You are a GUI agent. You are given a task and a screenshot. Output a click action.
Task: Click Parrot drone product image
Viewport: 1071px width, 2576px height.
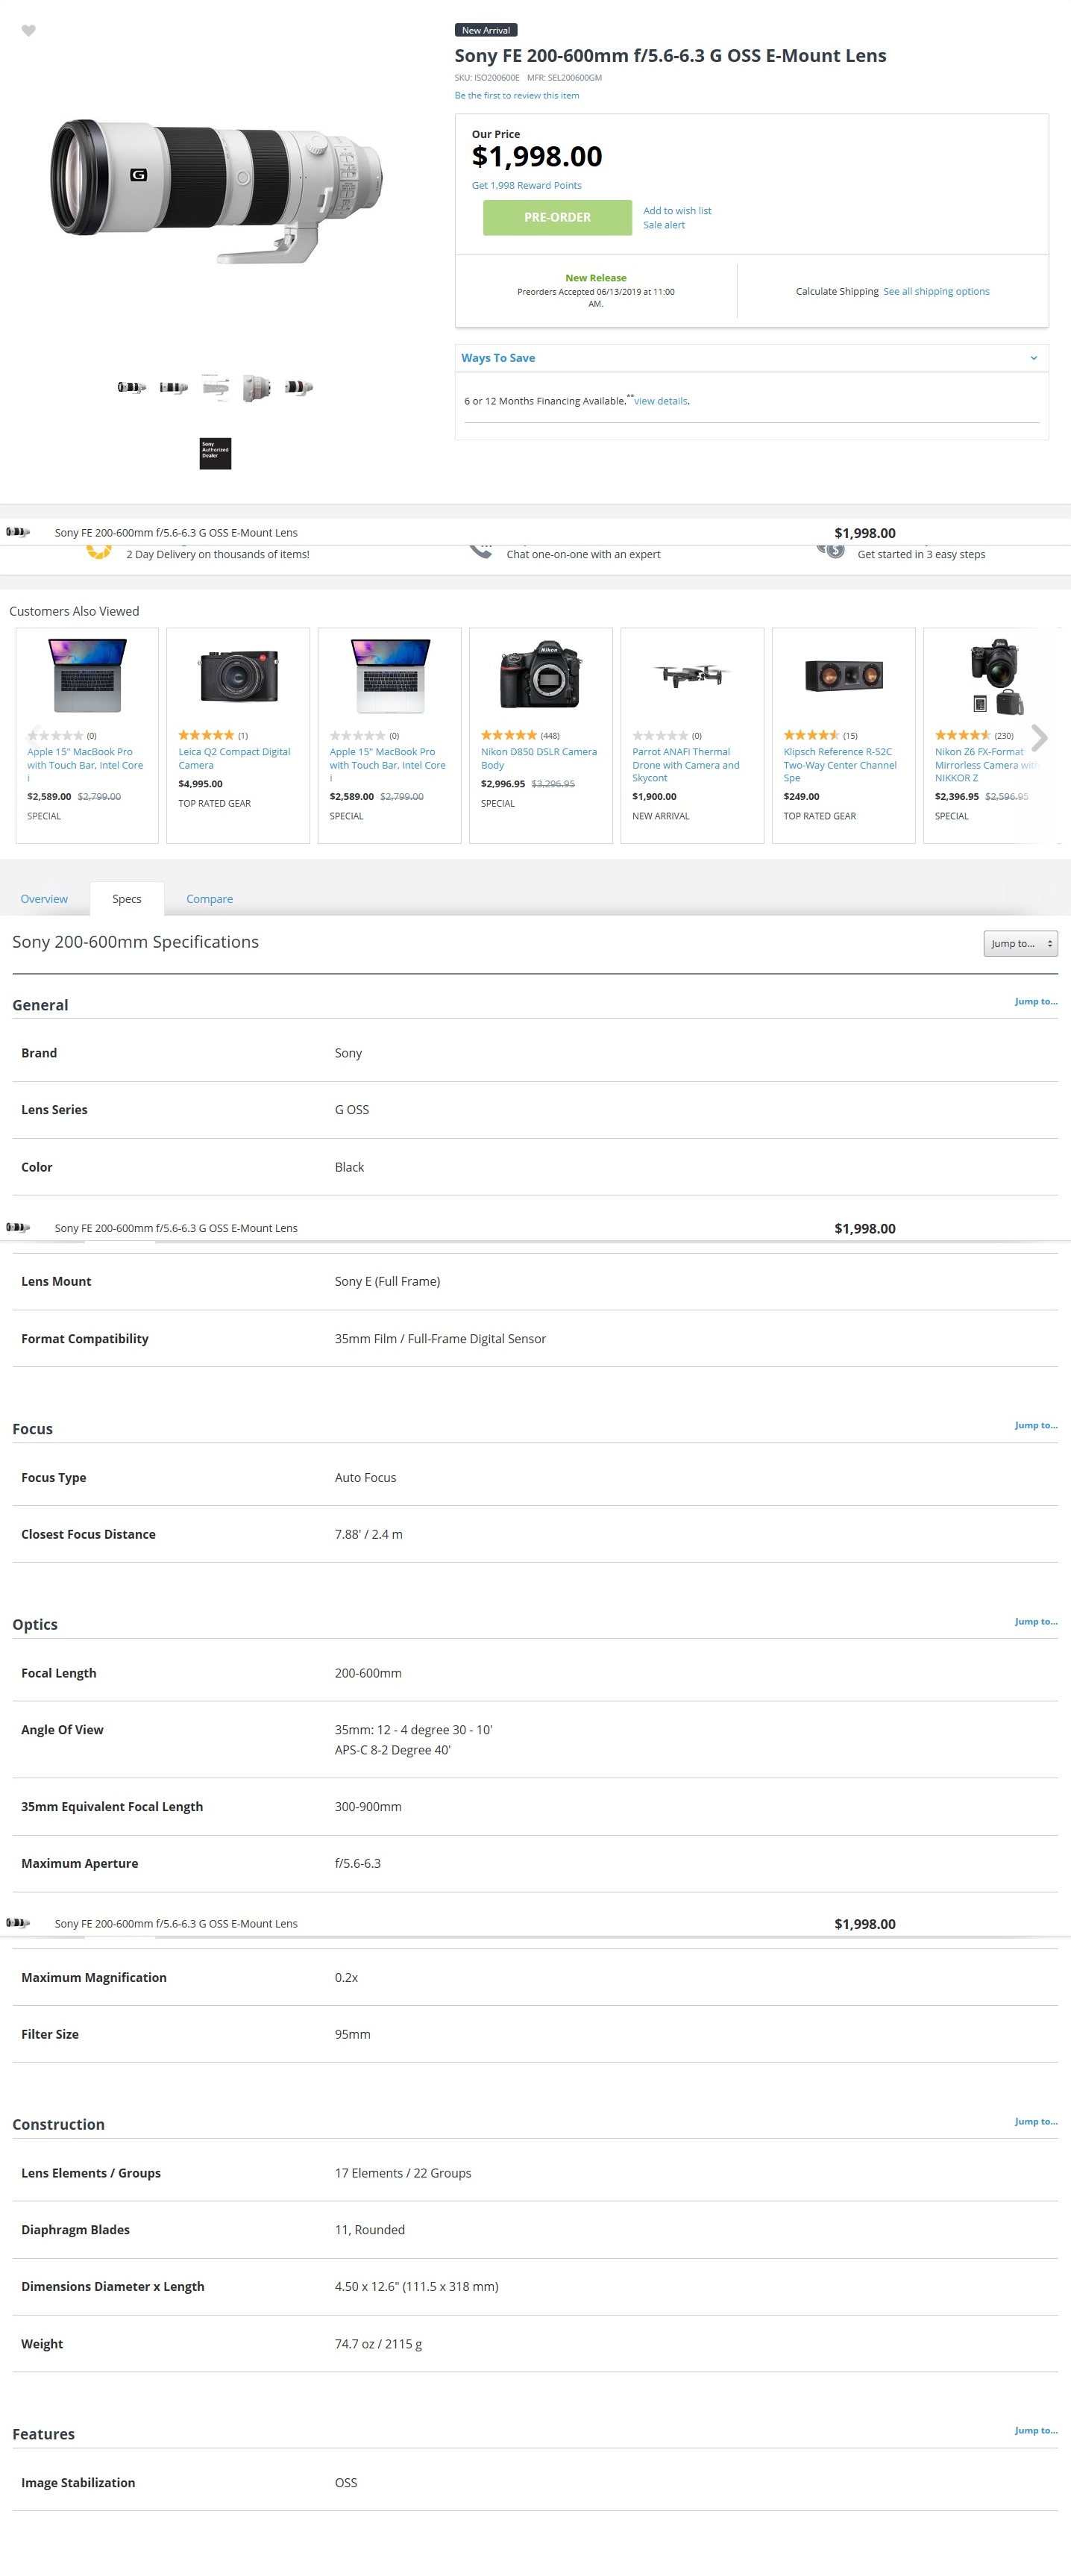click(x=692, y=675)
